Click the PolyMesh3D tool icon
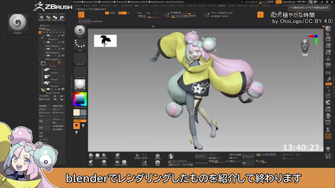 point(42,18)
